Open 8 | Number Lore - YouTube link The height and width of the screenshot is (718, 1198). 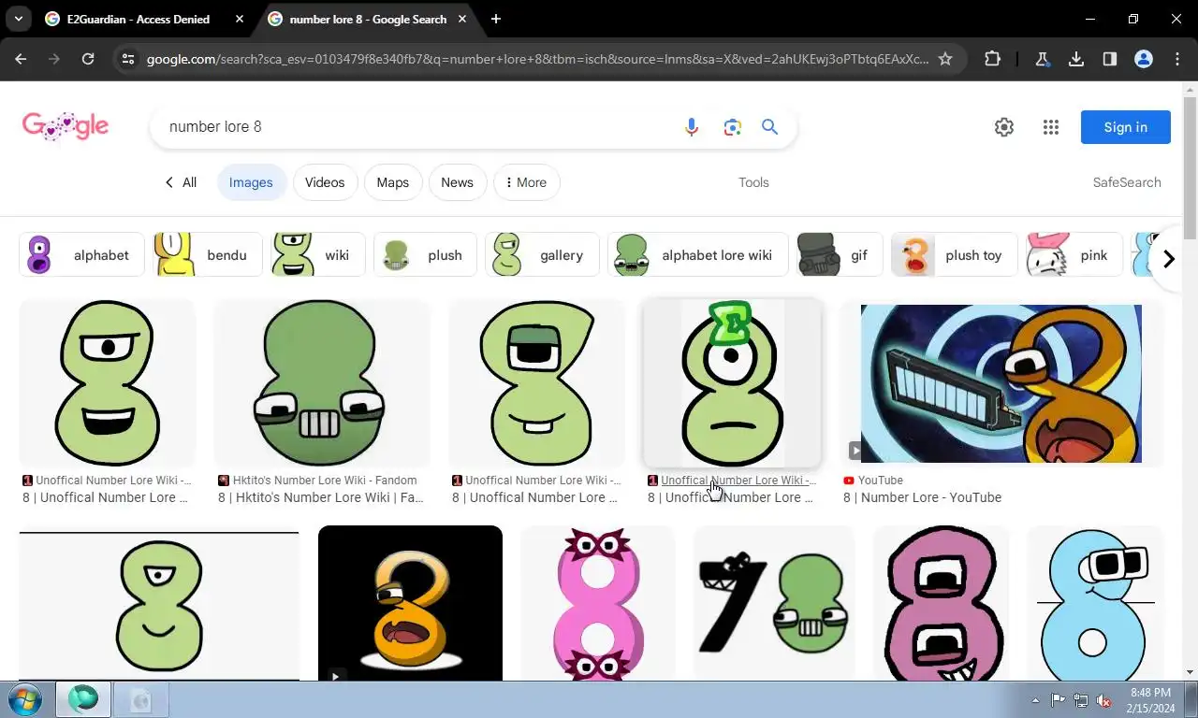pos(922,497)
